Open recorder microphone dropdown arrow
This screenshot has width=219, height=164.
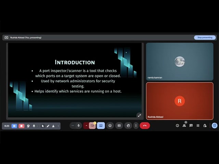37,126
